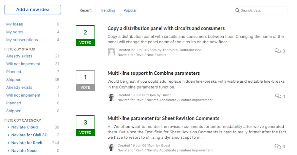The height and width of the screenshot is (155, 297).
Task: Click the search magnifier icon
Action: (237, 10)
